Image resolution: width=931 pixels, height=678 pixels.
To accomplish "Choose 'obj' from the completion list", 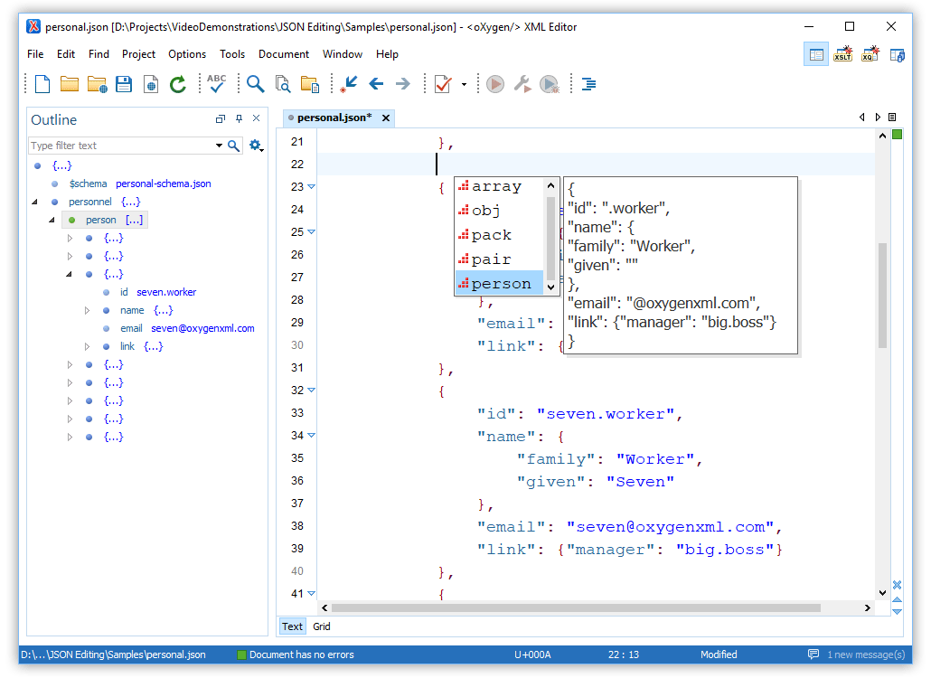I will pos(499,211).
